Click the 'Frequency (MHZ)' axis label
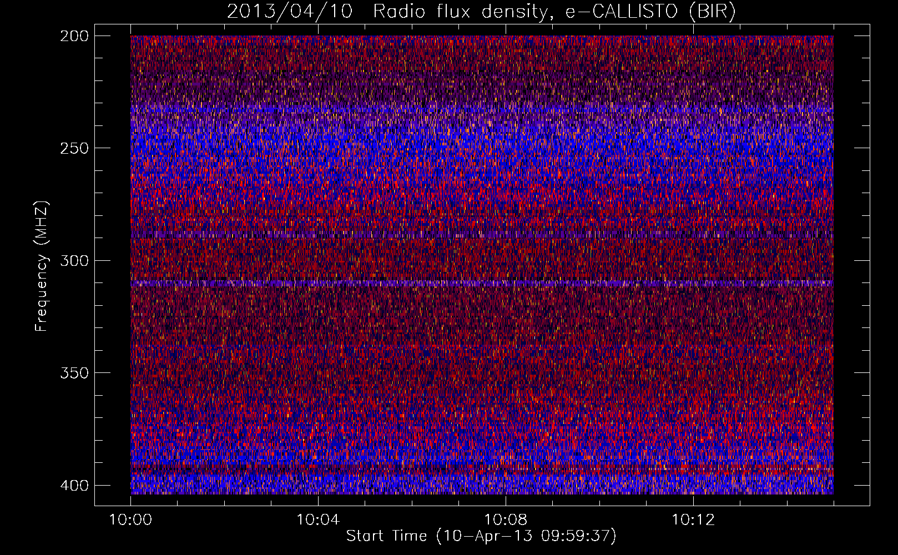The width and height of the screenshot is (898, 555). (x=42, y=266)
